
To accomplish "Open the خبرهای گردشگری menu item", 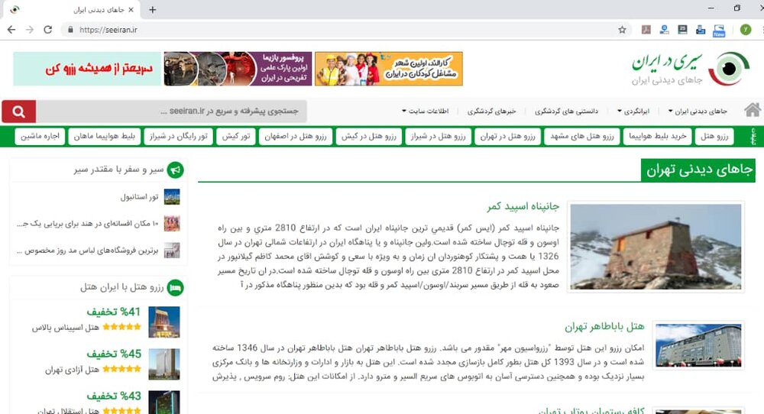I will pyautogui.click(x=491, y=111).
